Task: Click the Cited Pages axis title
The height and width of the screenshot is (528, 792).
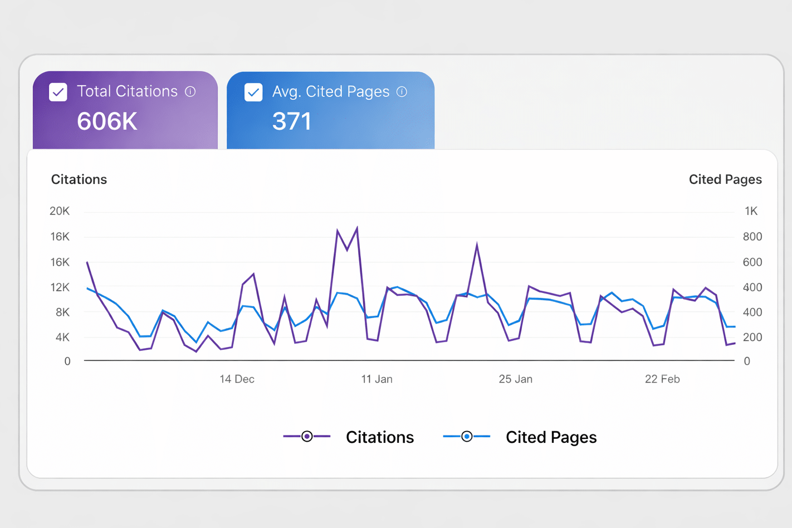Action: coord(725,179)
